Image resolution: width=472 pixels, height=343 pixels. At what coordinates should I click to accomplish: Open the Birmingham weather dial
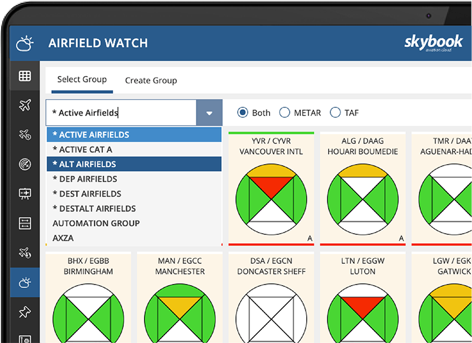click(x=88, y=313)
